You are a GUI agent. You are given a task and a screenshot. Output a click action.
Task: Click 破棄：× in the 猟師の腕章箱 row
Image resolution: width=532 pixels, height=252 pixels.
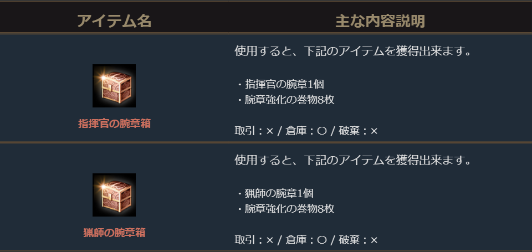pyautogui.click(x=357, y=240)
